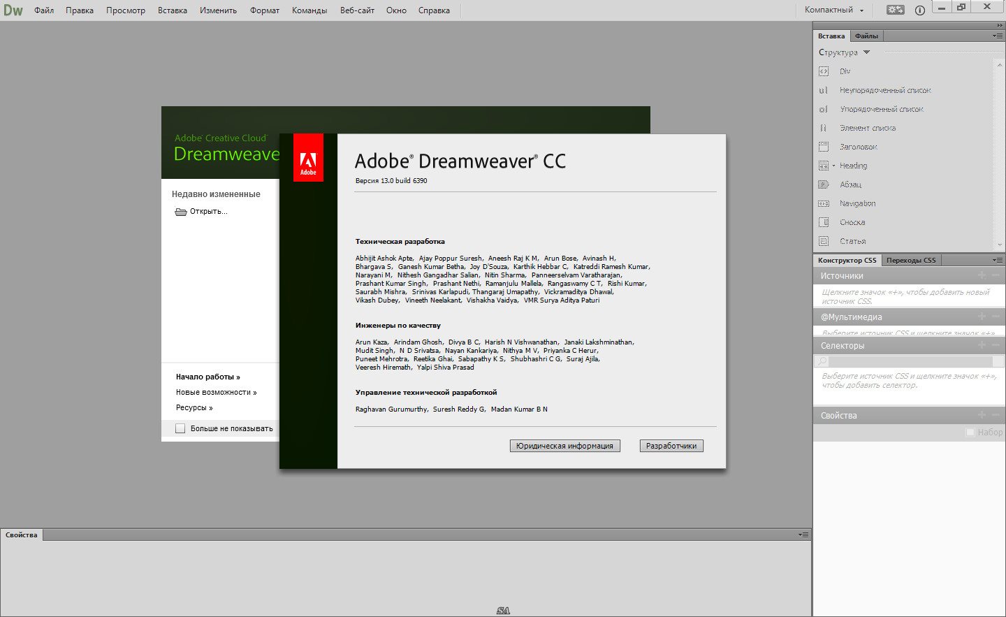1006x617 pixels.
Task: Open the Веб-сайт menu
Action: pyautogui.click(x=357, y=10)
